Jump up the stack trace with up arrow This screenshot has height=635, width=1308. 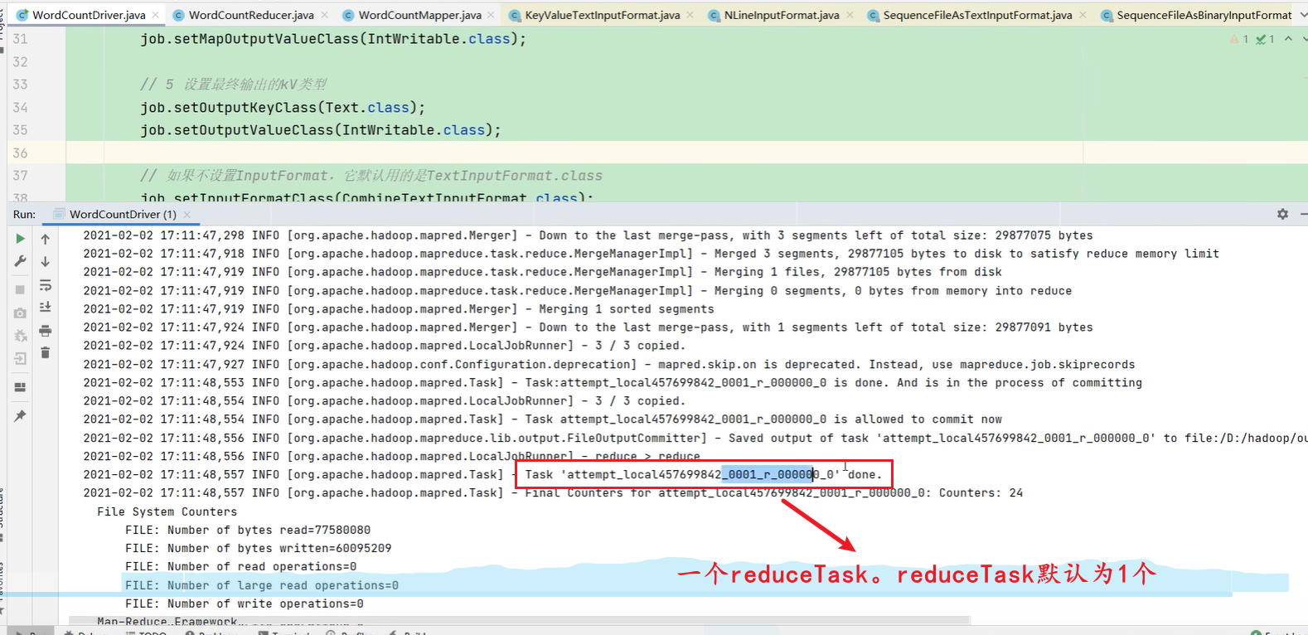pos(46,239)
